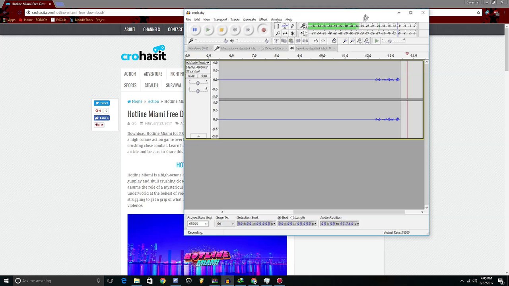Click the Silence audio icon
The image size is (509, 286).
tap(305, 41)
